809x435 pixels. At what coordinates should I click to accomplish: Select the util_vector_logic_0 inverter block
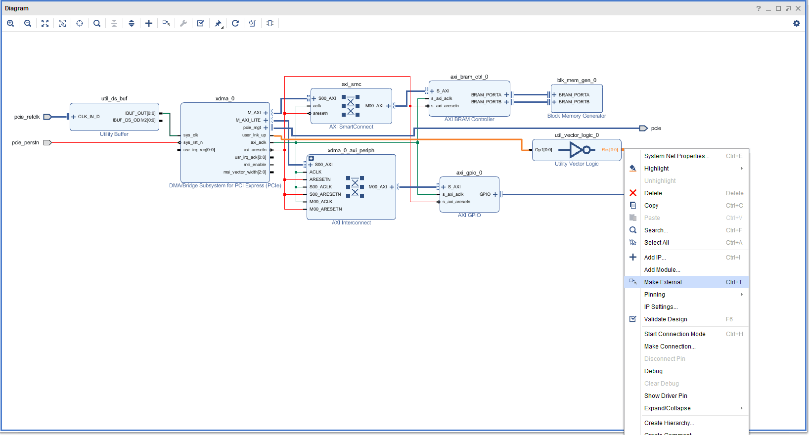point(577,150)
